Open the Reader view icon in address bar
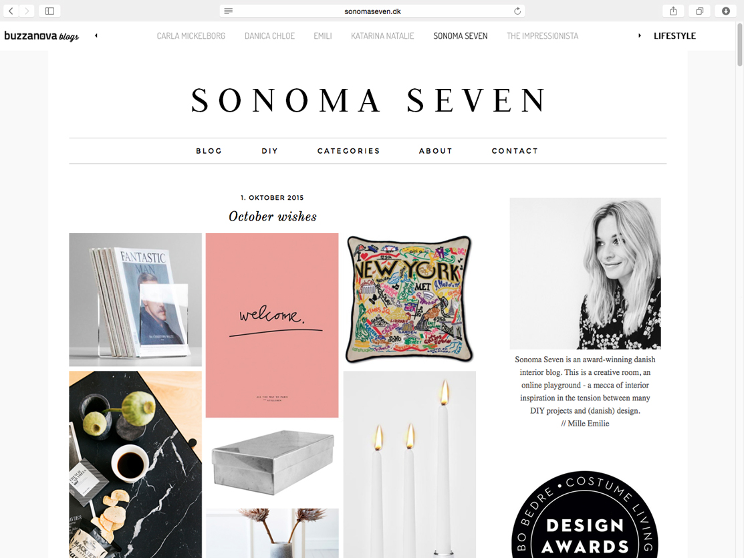This screenshot has width=744, height=558. coord(228,11)
